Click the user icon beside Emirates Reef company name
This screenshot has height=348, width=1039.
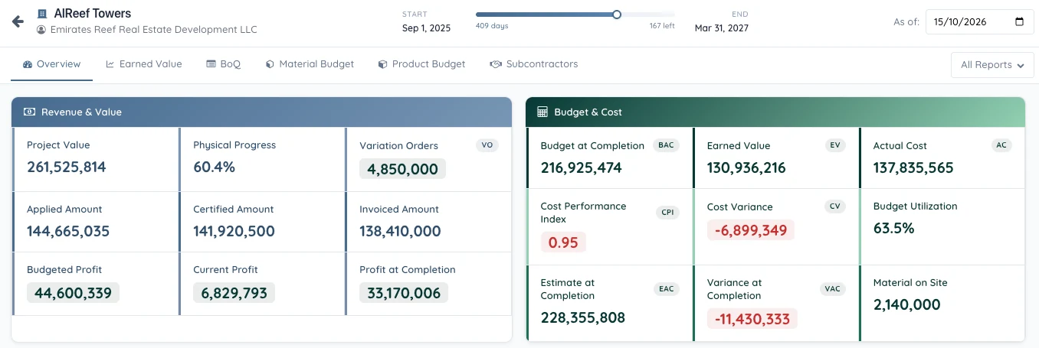click(41, 30)
